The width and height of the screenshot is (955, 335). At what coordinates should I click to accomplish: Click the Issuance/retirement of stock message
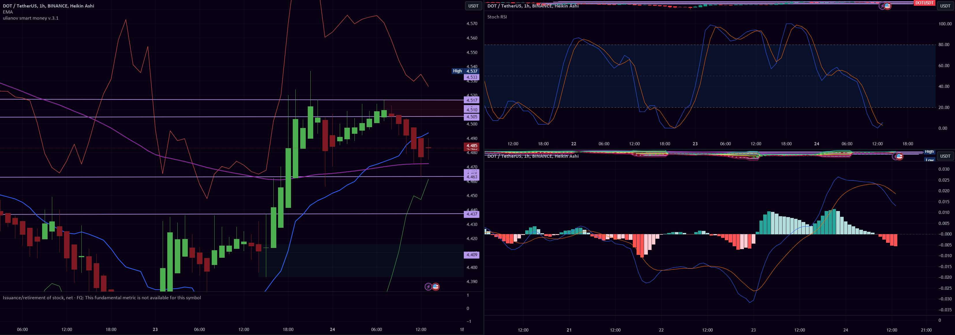102,298
